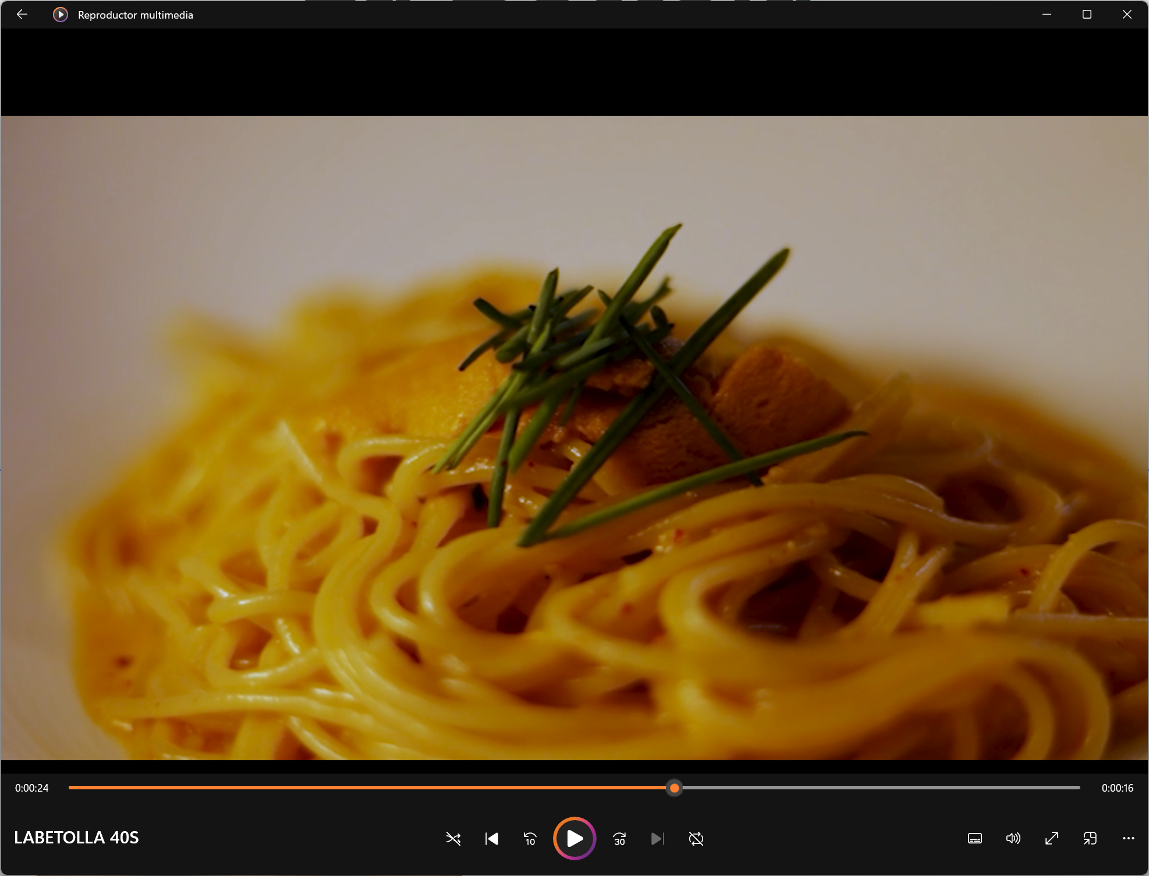Go back with the arrow button
Image resolution: width=1149 pixels, height=876 pixels.
pyautogui.click(x=22, y=15)
